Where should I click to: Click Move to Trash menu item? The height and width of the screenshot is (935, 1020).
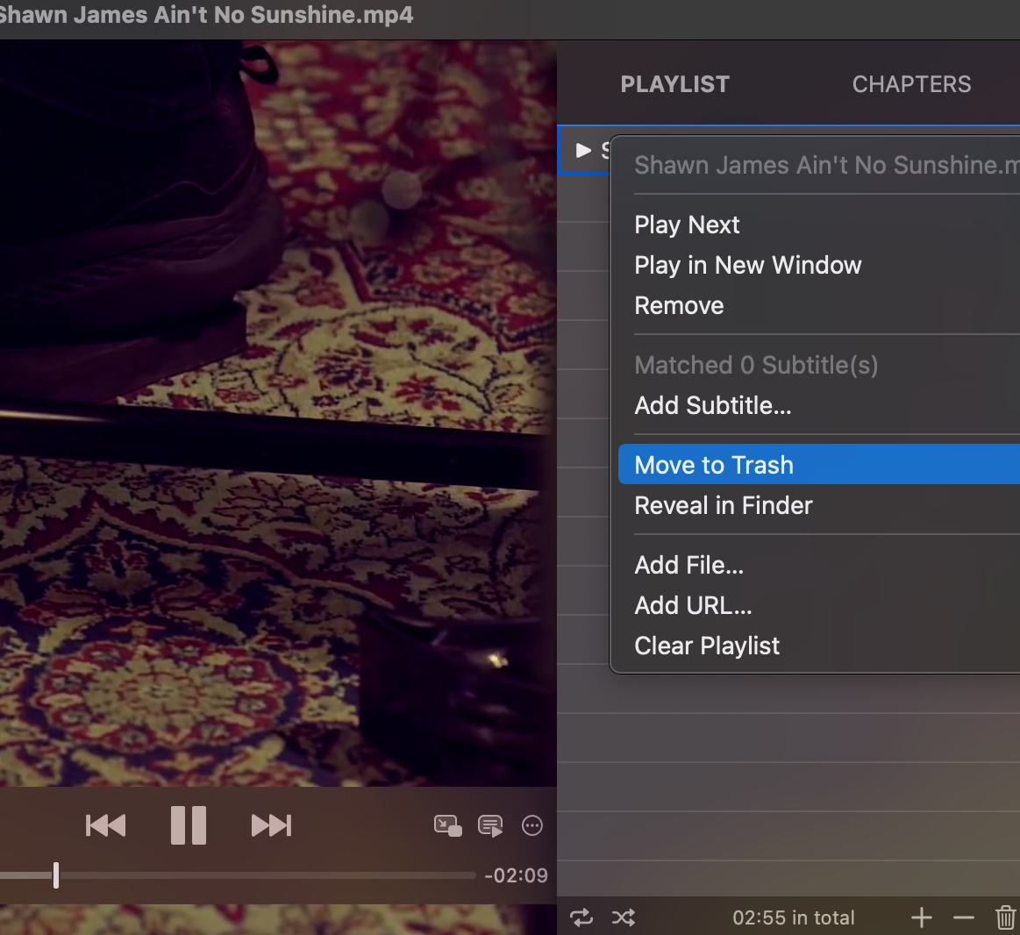pyautogui.click(x=819, y=465)
